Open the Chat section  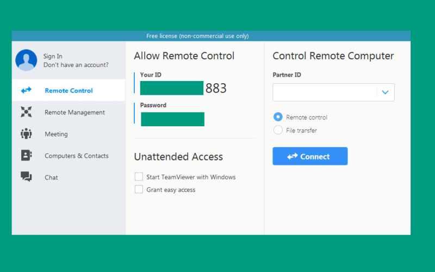69,177
